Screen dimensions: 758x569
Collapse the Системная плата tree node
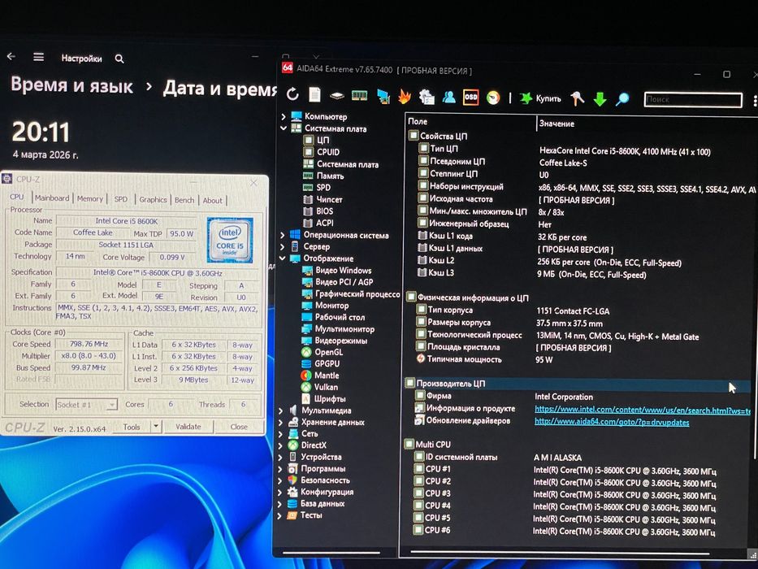pyautogui.click(x=284, y=128)
